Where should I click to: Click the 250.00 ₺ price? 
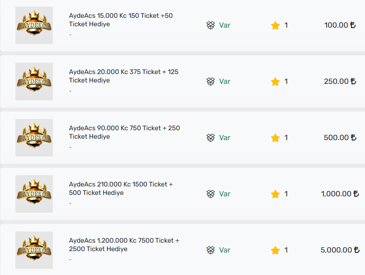tap(340, 82)
